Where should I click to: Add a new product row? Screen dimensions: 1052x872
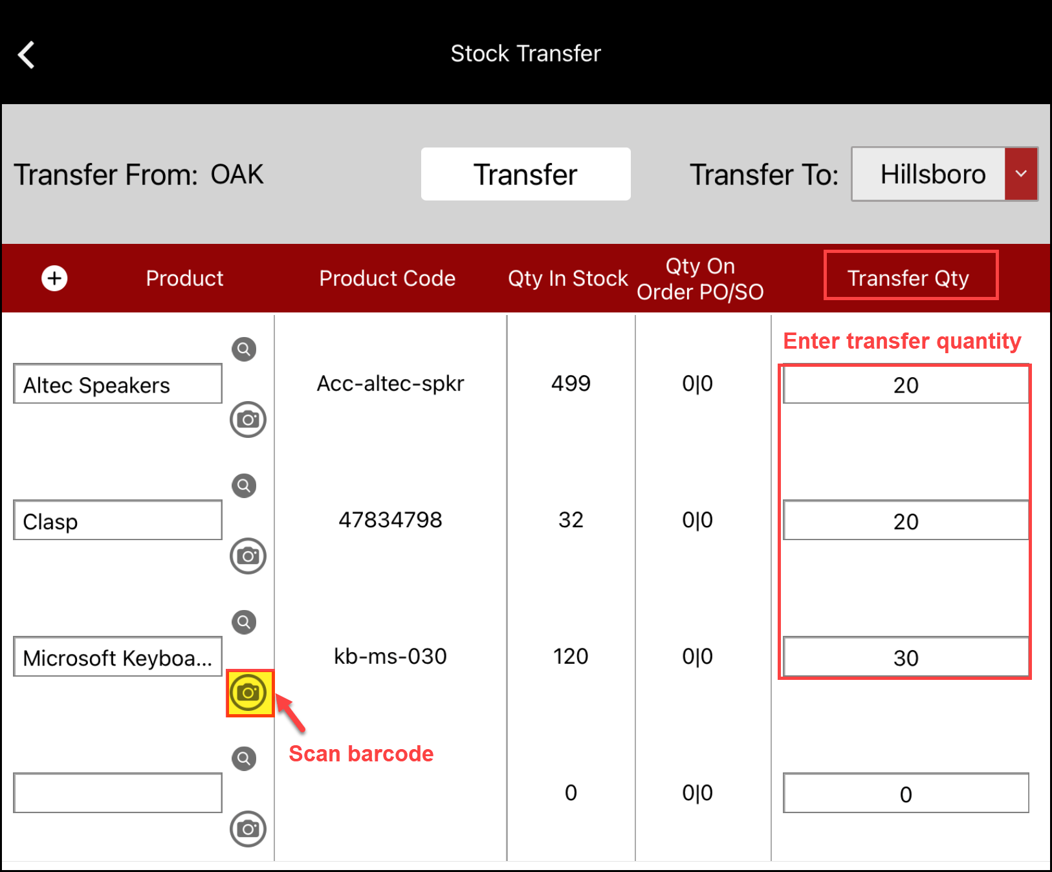54,278
